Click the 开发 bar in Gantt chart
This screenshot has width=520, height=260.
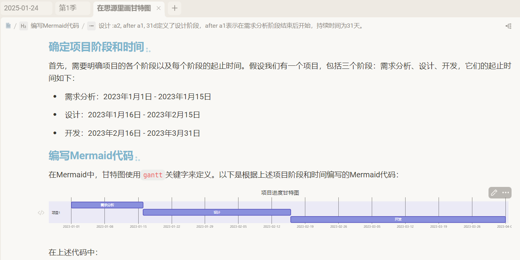click(x=398, y=219)
